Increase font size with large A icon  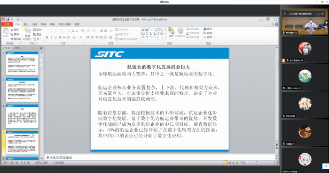click(x=73, y=31)
